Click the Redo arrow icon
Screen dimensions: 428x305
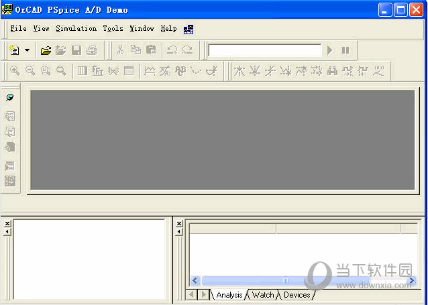pos(188,50)
